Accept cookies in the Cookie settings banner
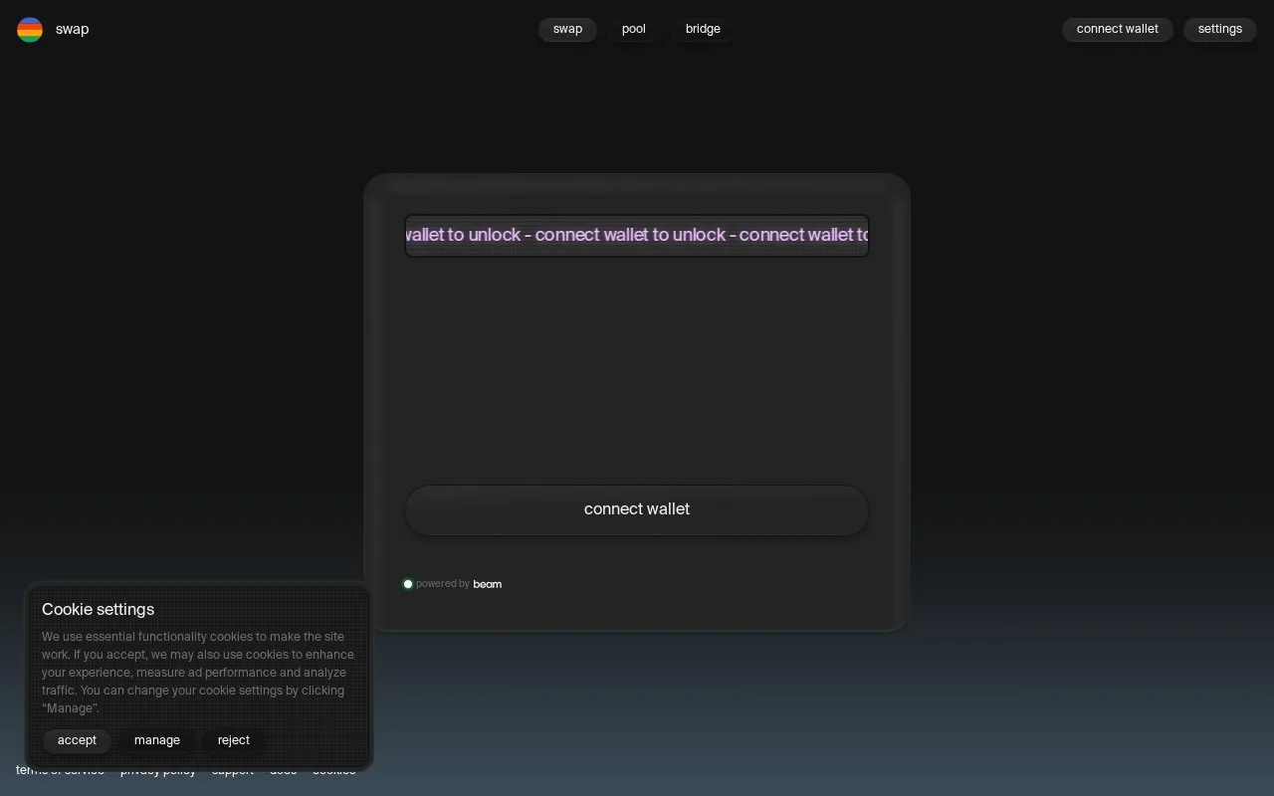 point(77,740)
